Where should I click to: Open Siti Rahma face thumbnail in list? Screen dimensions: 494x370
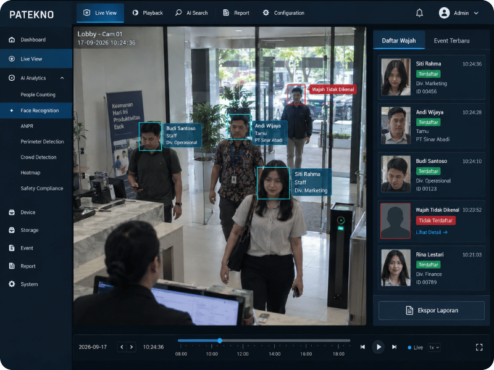pos(396,76)
